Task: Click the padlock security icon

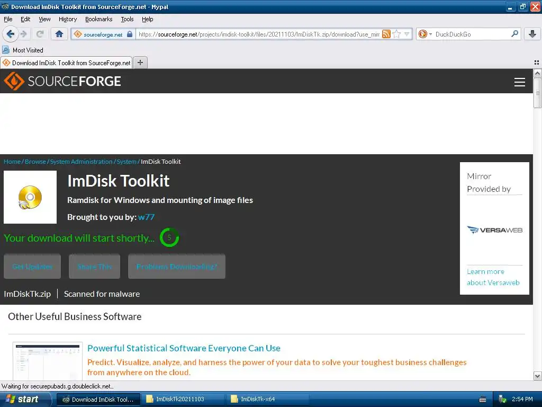Action: (x=130, y=34)
